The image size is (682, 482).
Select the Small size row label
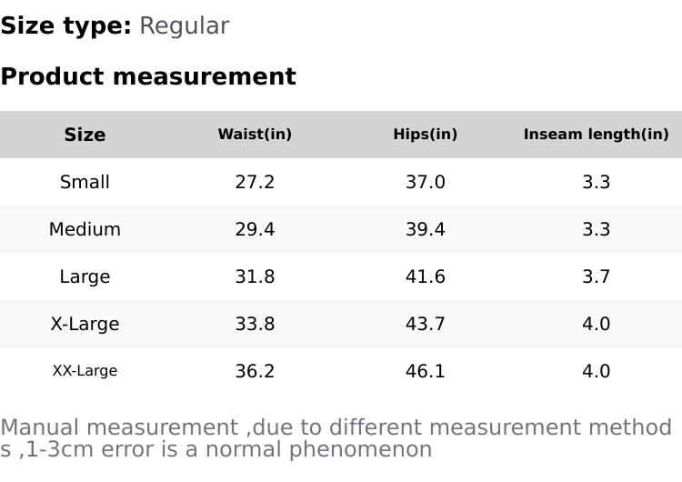click(85, 182)
